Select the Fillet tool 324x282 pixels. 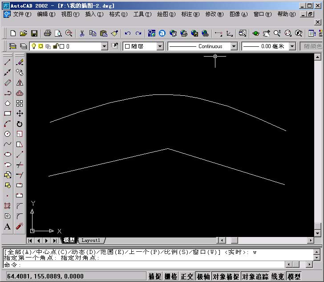20,216
